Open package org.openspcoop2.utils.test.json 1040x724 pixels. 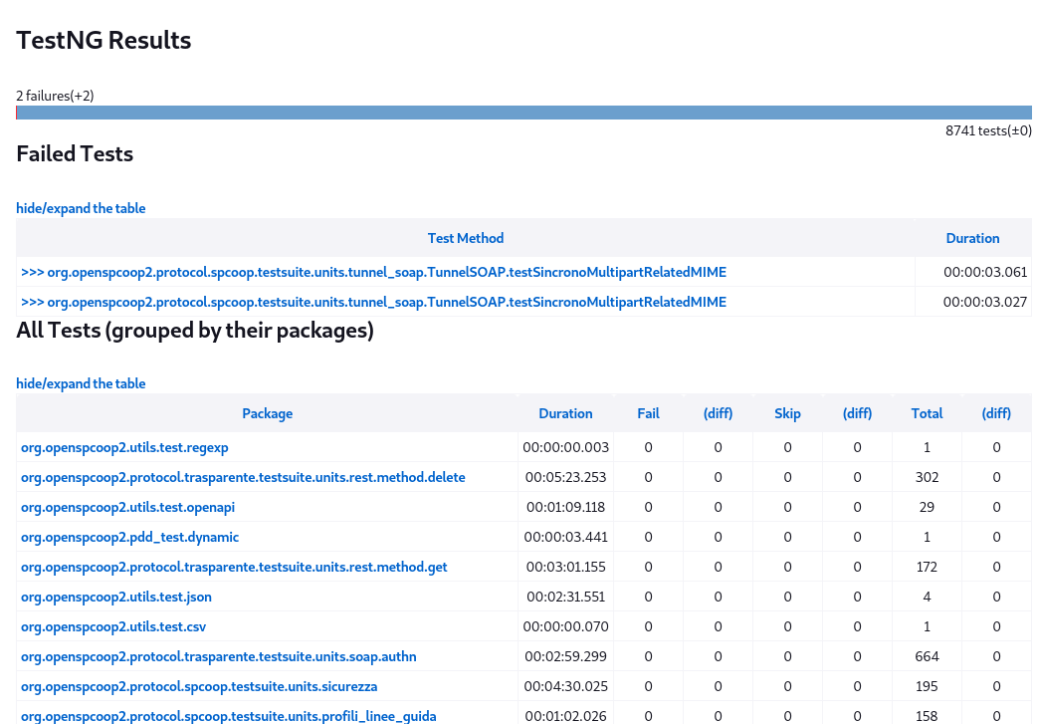coord(116,597)
